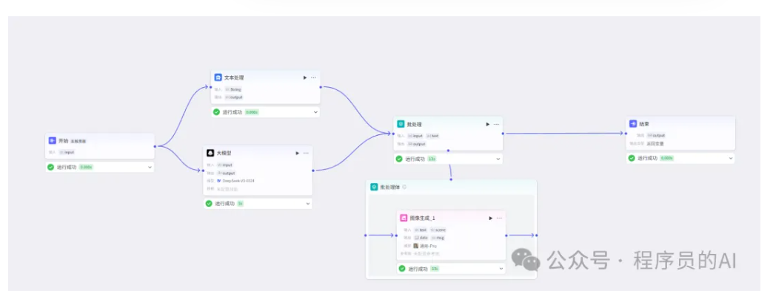The height and width of the screenshot is (293, 773).
Task: Expand the 图像生成_1 run result
Action: 501,269
